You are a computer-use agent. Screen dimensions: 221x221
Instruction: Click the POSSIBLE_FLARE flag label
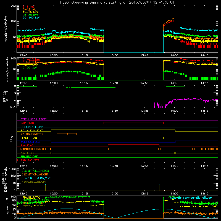click(x=32, y=127)
